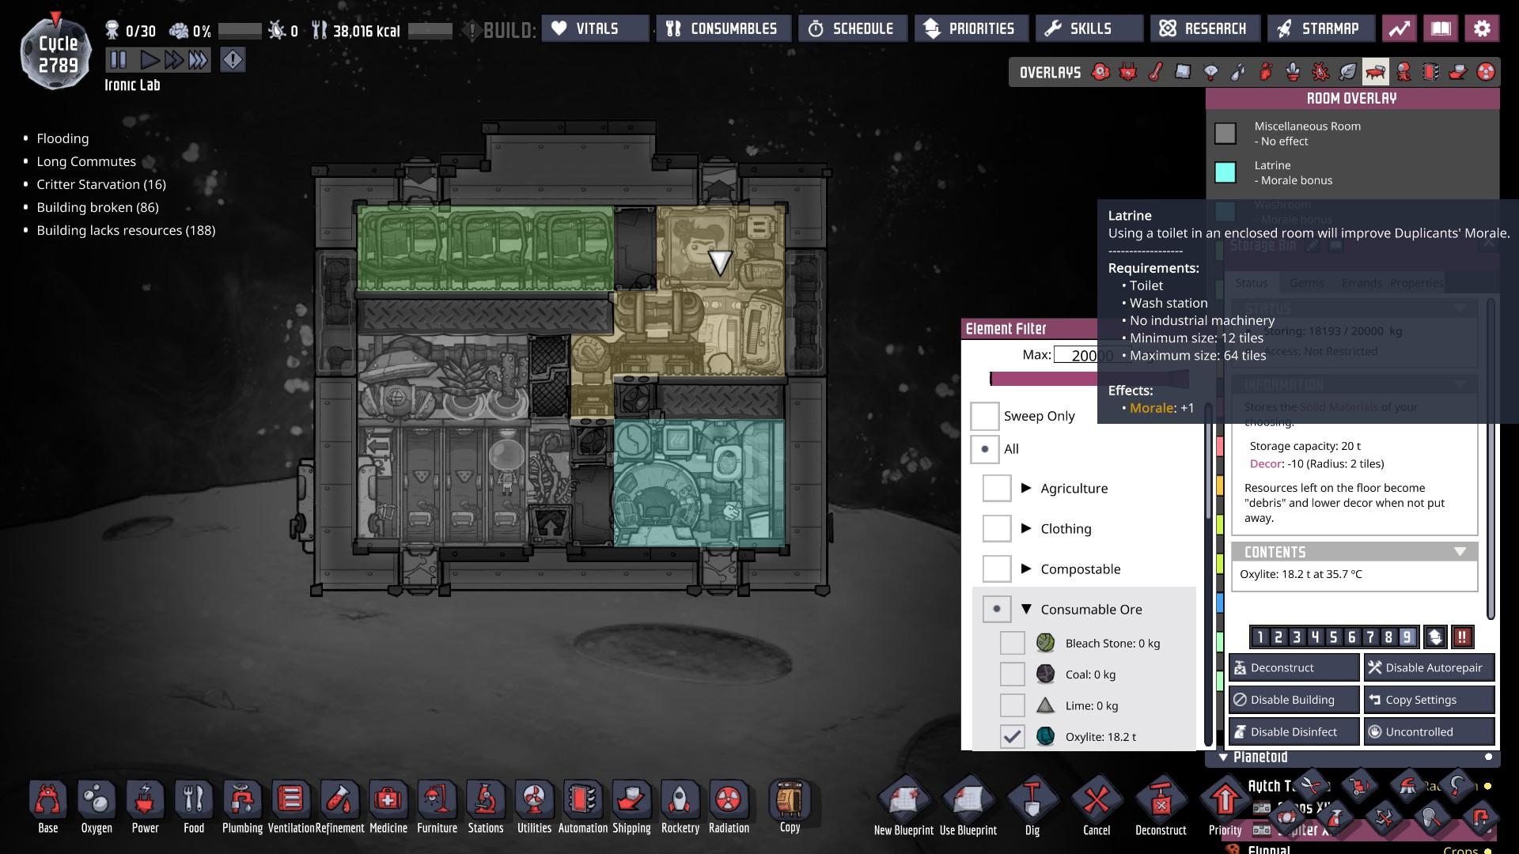Pause the game simulation

click(x=118, y=59)
